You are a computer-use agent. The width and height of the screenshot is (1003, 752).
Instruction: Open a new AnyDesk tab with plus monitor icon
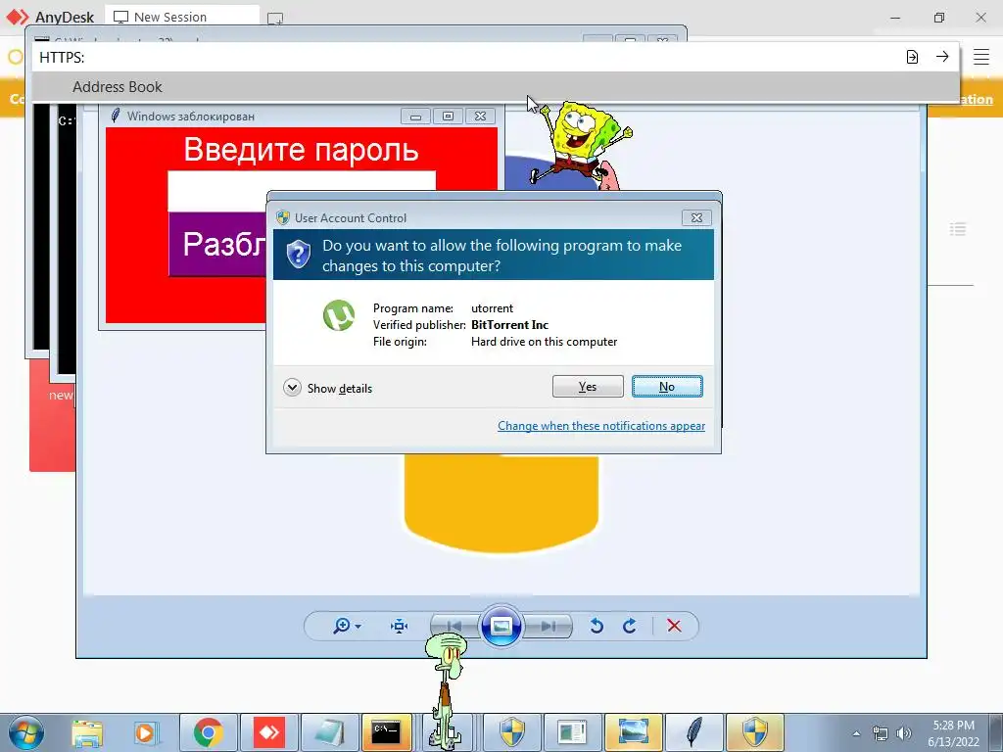click(x=275, y=19)
